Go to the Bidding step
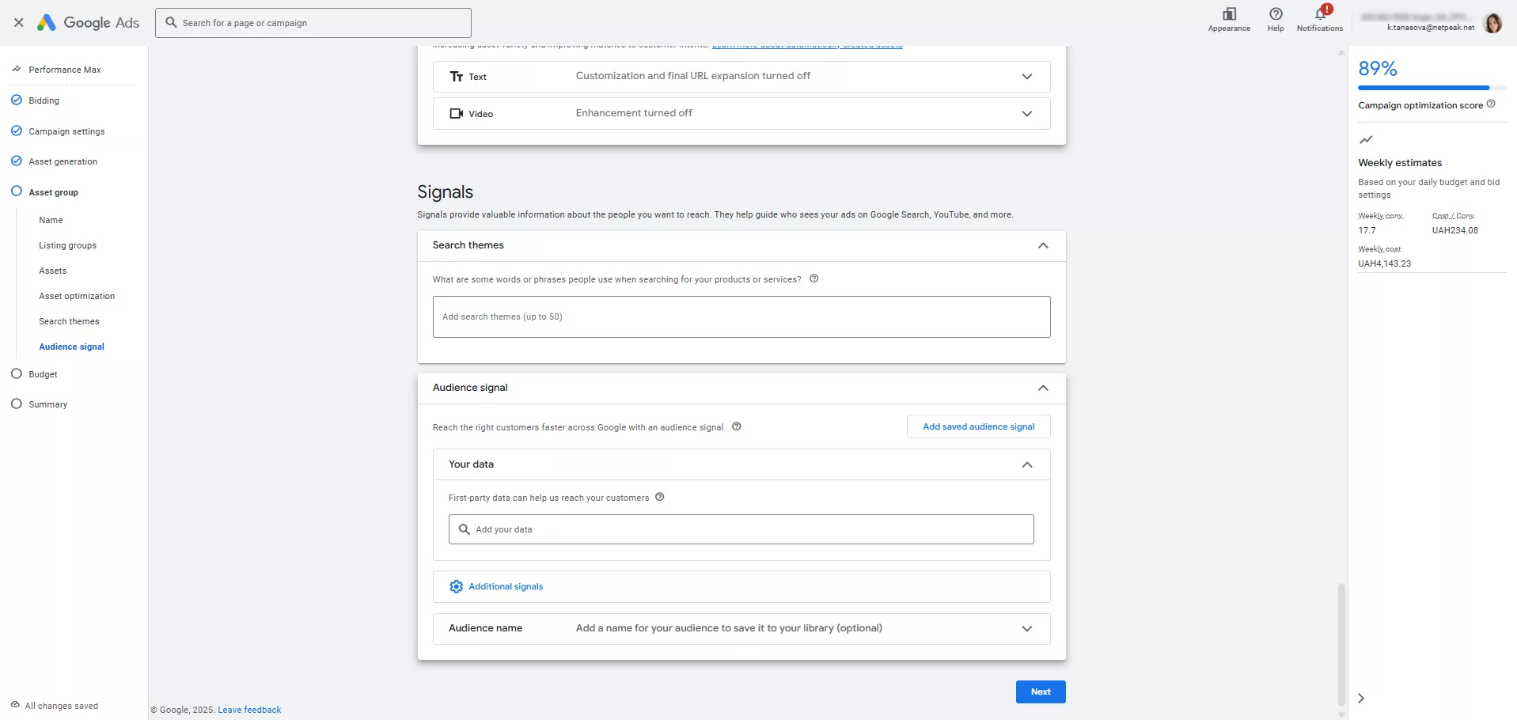Screen dimensions: 1517x720 tap(44, 100)
